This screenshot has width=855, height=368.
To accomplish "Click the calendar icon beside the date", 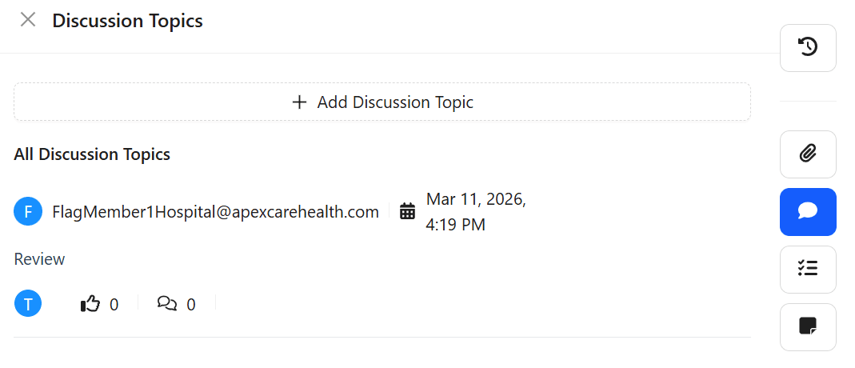I will (408, 211).
